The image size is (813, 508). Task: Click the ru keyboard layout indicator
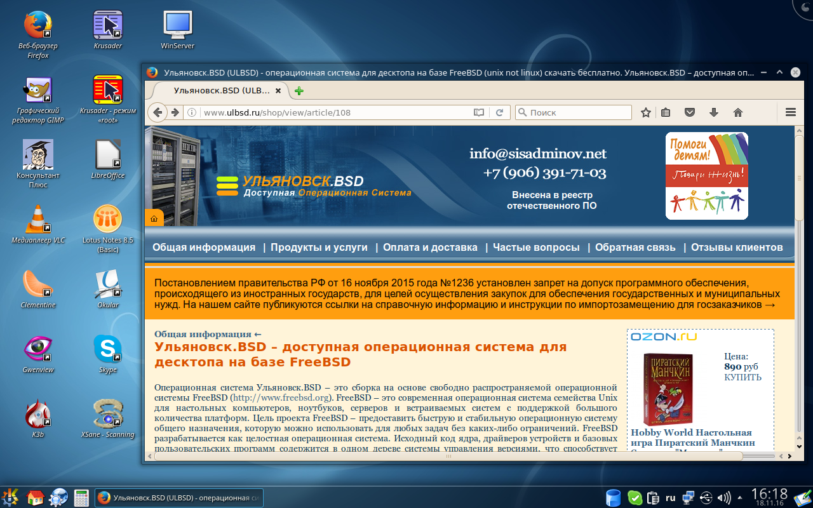[670, 498]
